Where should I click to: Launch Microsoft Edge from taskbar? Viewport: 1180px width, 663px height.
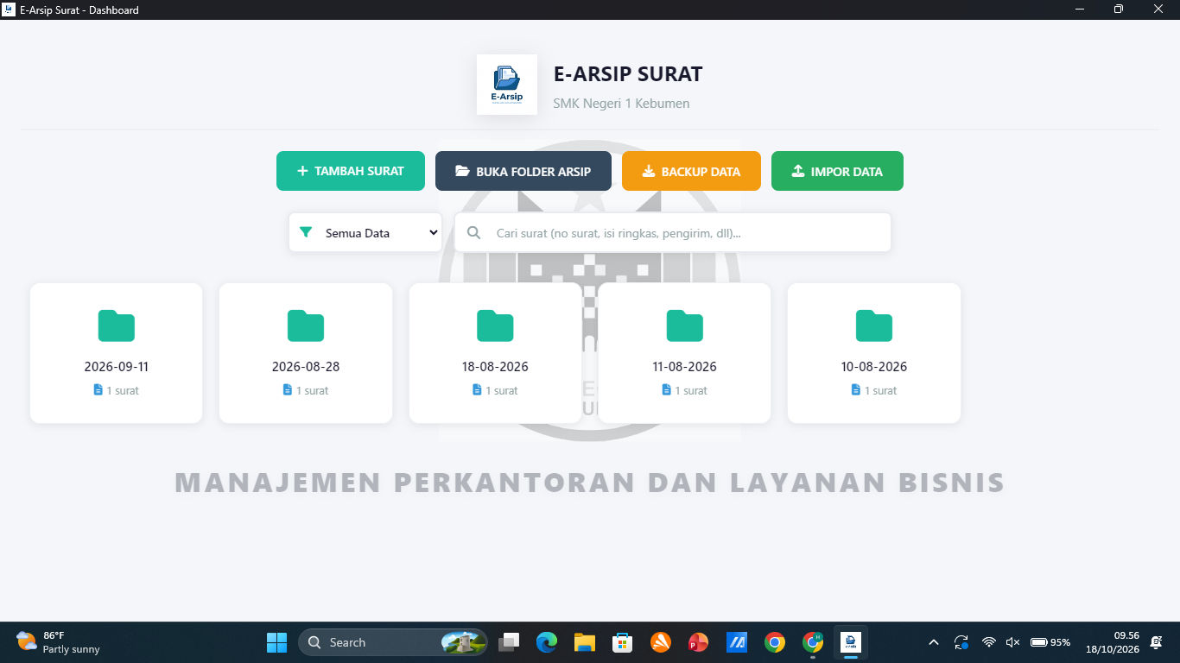click(x=547, y=642)
